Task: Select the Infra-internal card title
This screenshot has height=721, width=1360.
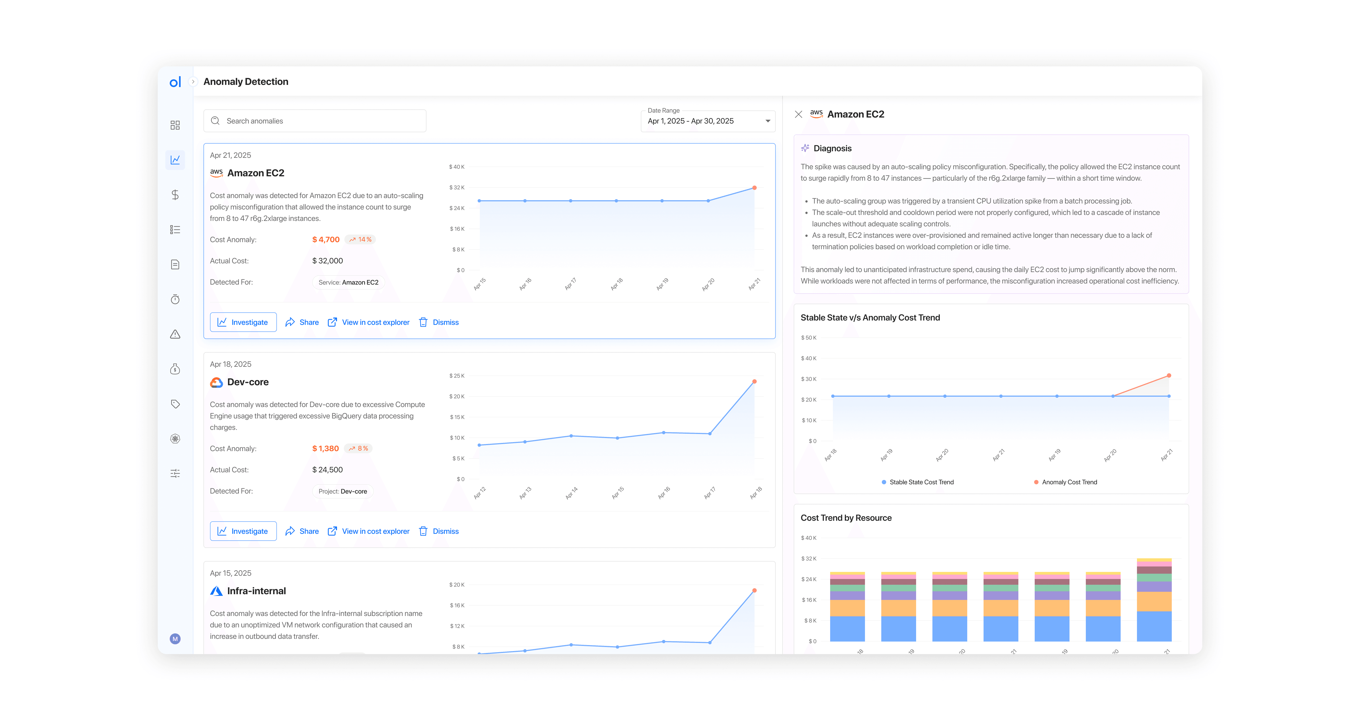Action: [256, 591]
